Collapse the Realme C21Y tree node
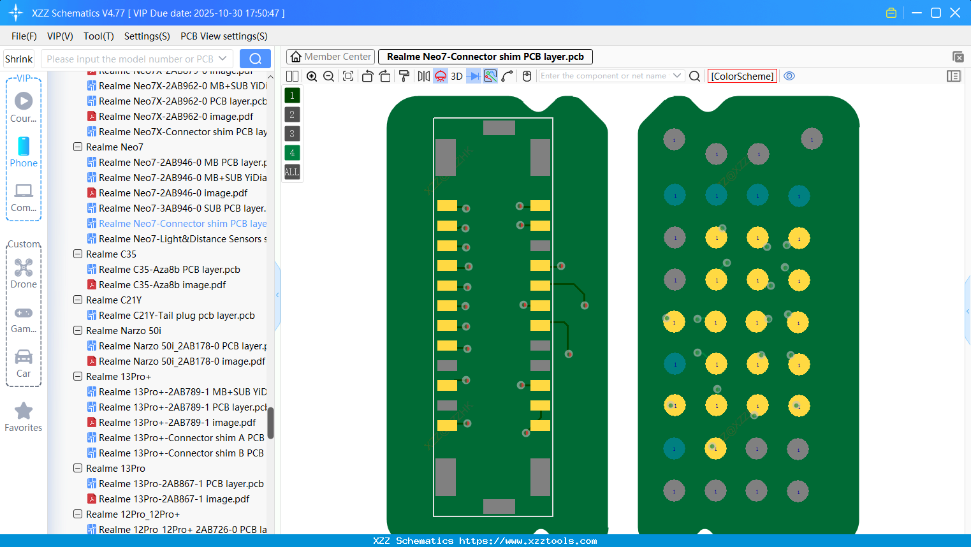The width and height of the screenshot is (971, 547). tap(78, 300)
